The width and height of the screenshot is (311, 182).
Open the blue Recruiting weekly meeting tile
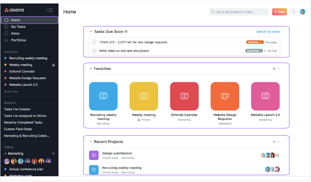pyautogui.click(x=103, y=96)
